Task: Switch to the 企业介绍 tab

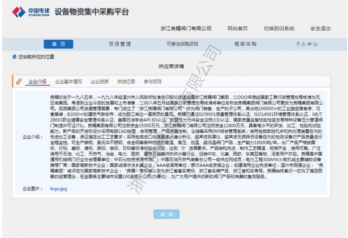Action: 37,82
